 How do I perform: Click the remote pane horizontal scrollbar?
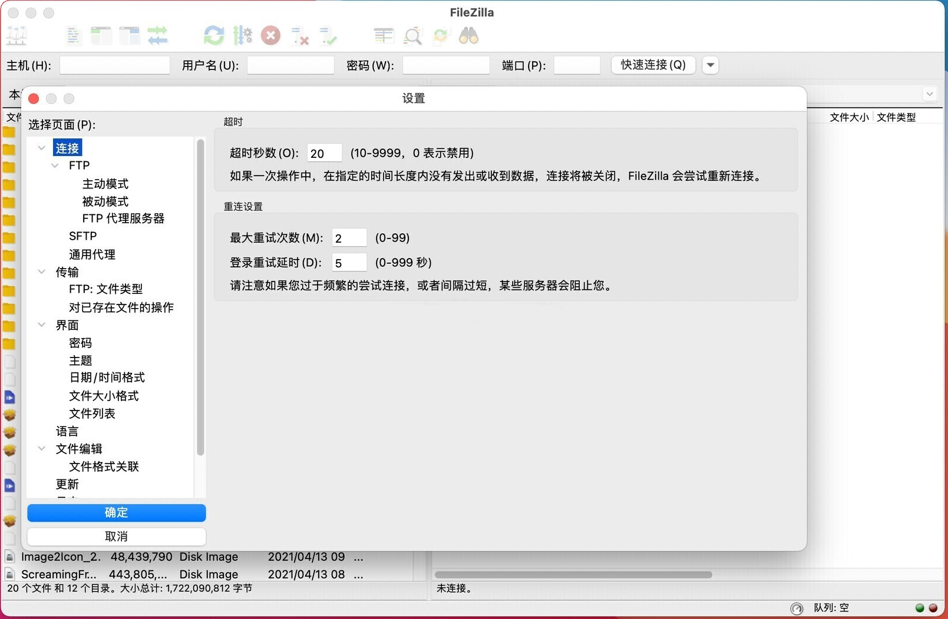click(x=573, y=574)
